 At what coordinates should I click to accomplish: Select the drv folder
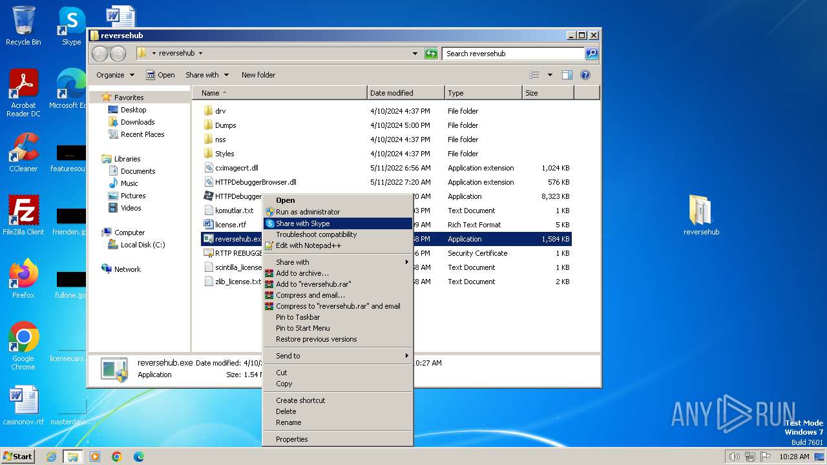[220, 111]
